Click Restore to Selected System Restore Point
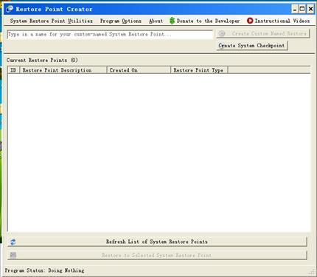Viewport: 317px width, 277px height. [x=157, y=256]
